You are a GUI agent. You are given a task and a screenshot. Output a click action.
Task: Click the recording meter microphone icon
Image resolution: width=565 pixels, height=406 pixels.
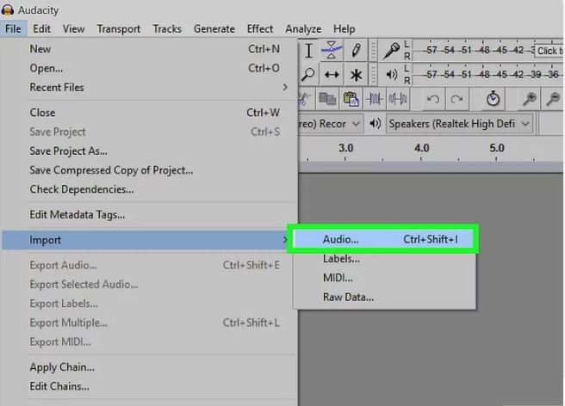coord(391,51)
